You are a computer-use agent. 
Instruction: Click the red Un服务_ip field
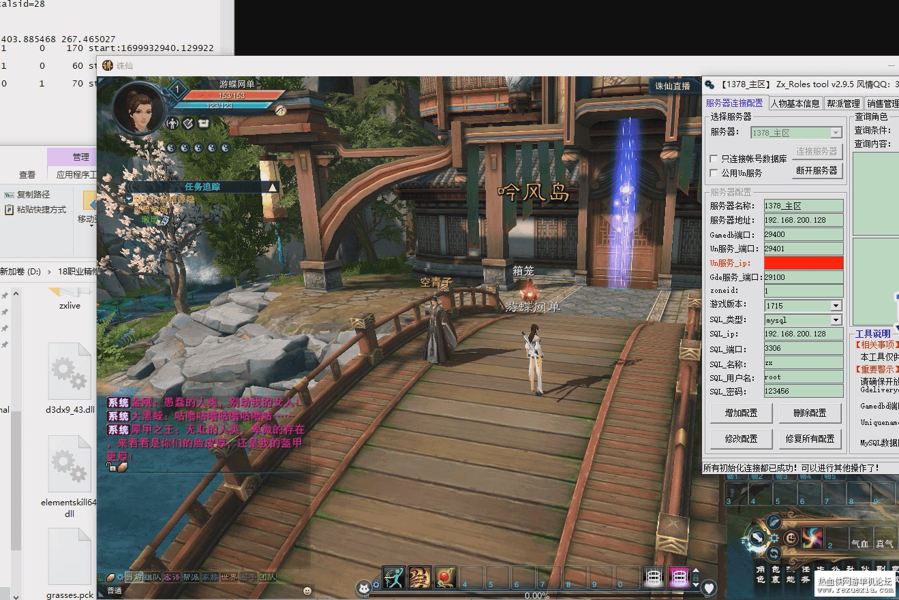[x=804, y=263]
